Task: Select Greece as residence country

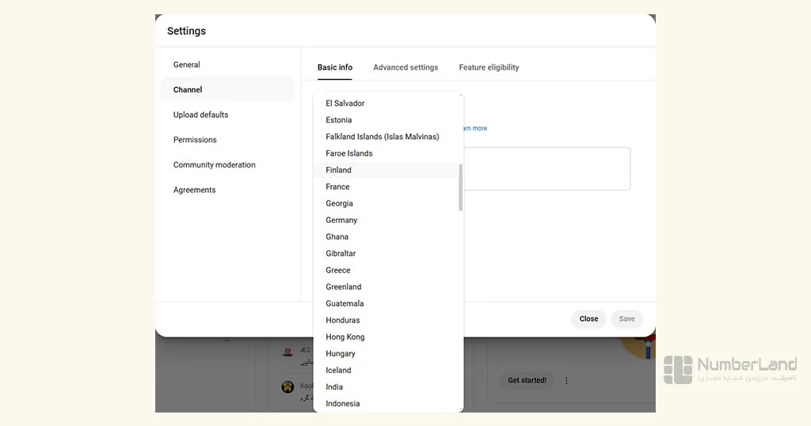Action: [386, 270]
